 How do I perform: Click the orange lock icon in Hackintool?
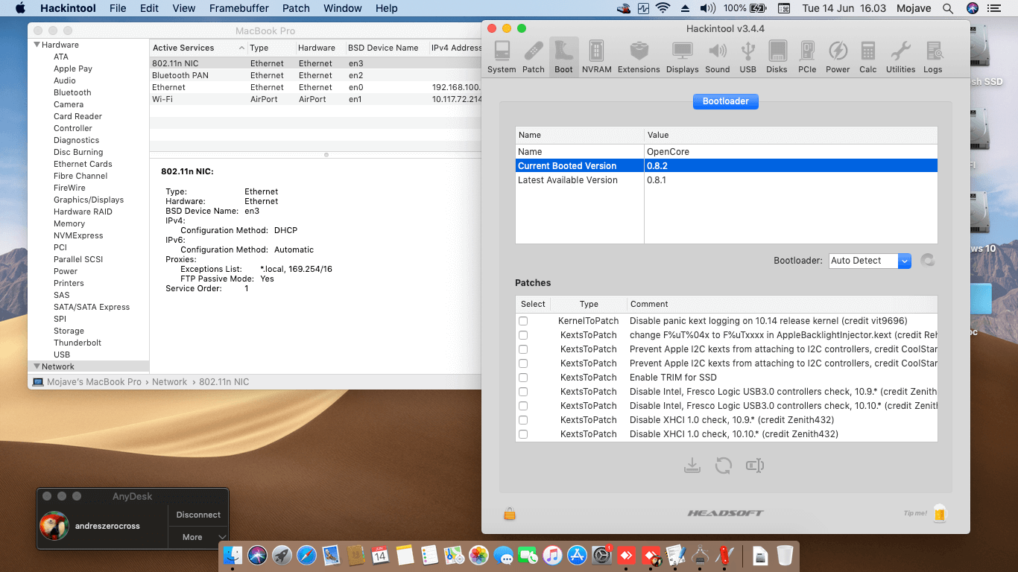coord(510,514)
